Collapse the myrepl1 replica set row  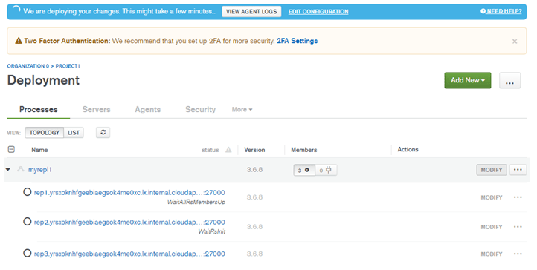pos(8,170)
